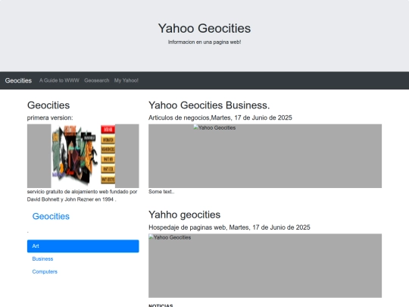Select the Art pill in sidebar

(x=83, y=246)
